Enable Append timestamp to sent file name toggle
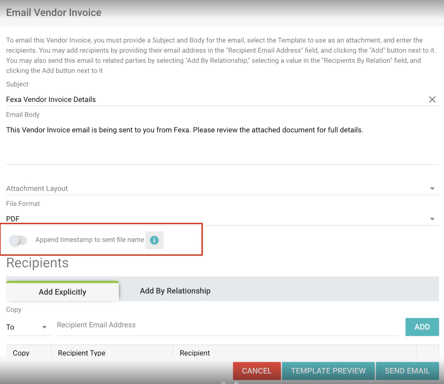The image size is (444, 384). [x=18, y=240]
